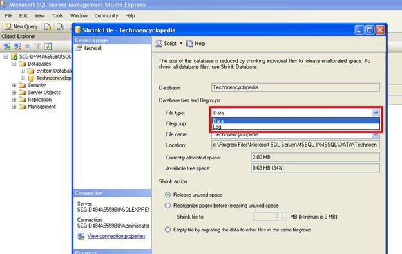Collapse the server node in Object Explorer
402x254 pixels.
point(6,57)
